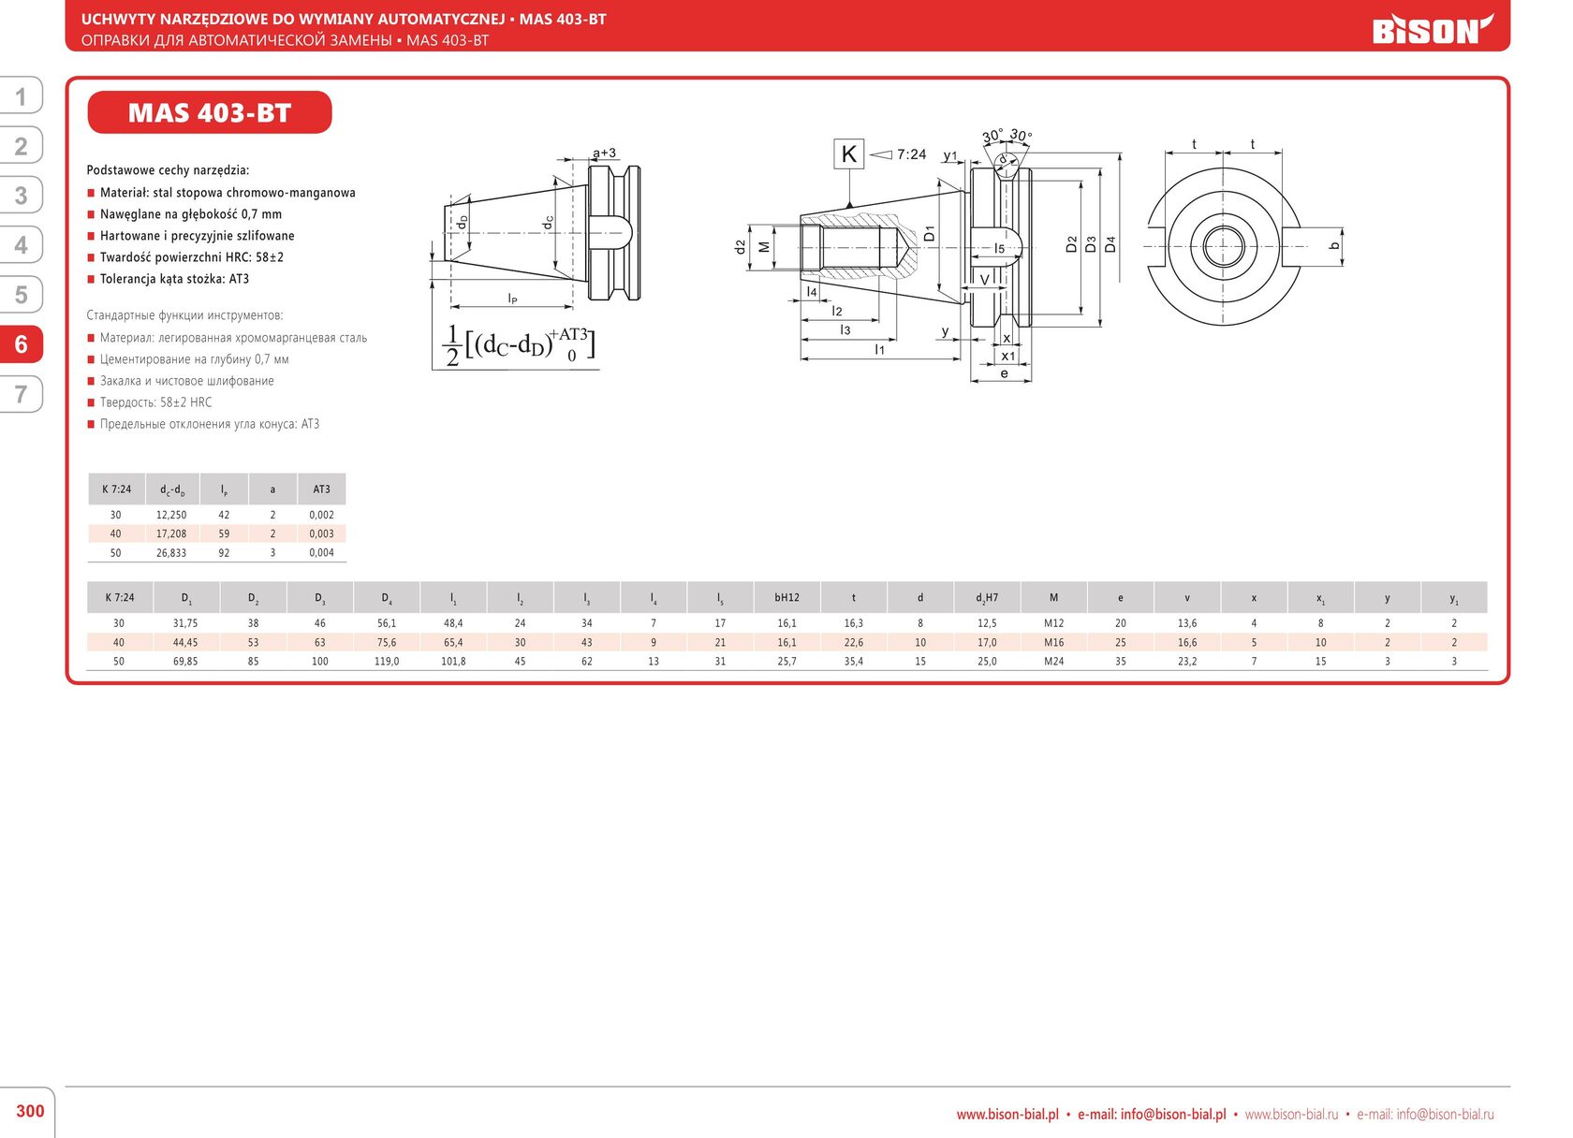Click the AT3 value 0,002
The image size is (1573, 1138).
point(322,515)
